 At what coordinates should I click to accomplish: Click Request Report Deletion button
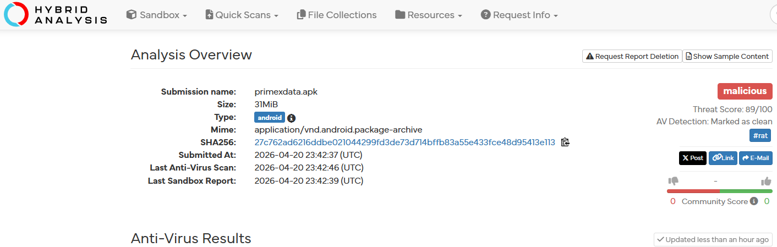632,56
